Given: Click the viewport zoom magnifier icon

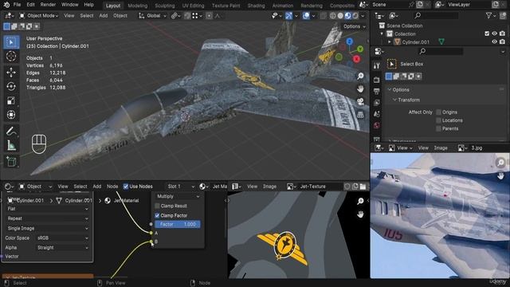Looking at the screenshot, I should [360, 77].
